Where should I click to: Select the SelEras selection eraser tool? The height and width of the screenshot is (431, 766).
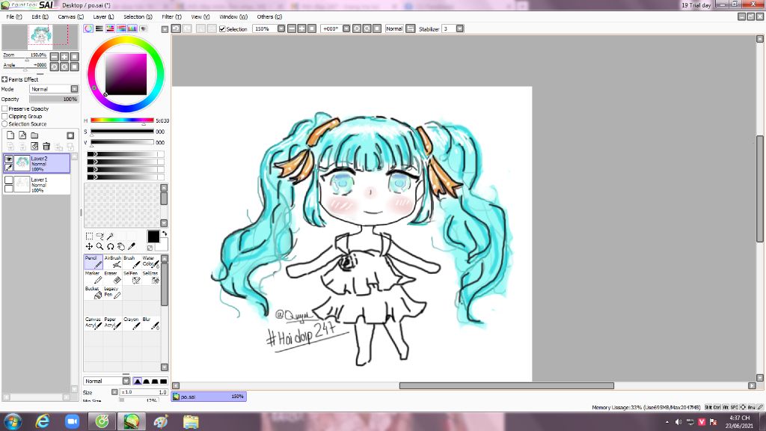(x=150, y=277)
